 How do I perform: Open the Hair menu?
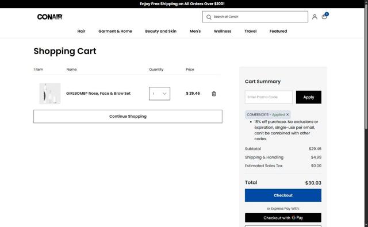coord(81,31)
